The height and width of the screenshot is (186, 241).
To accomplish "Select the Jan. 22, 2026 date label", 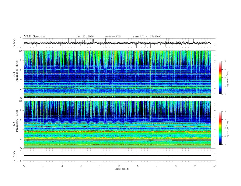I will (x=85, y=36).
